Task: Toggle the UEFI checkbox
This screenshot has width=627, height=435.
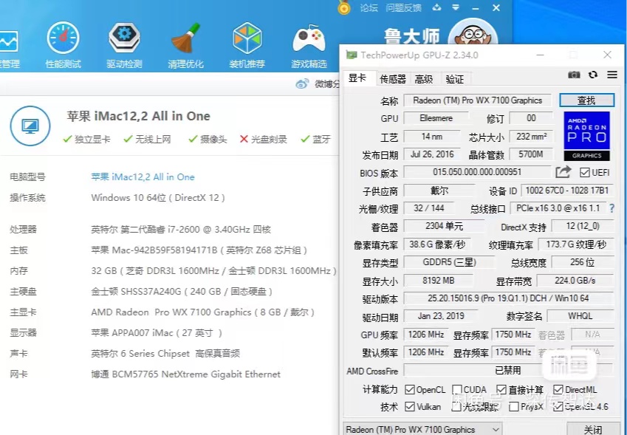Action: (585, 172)
